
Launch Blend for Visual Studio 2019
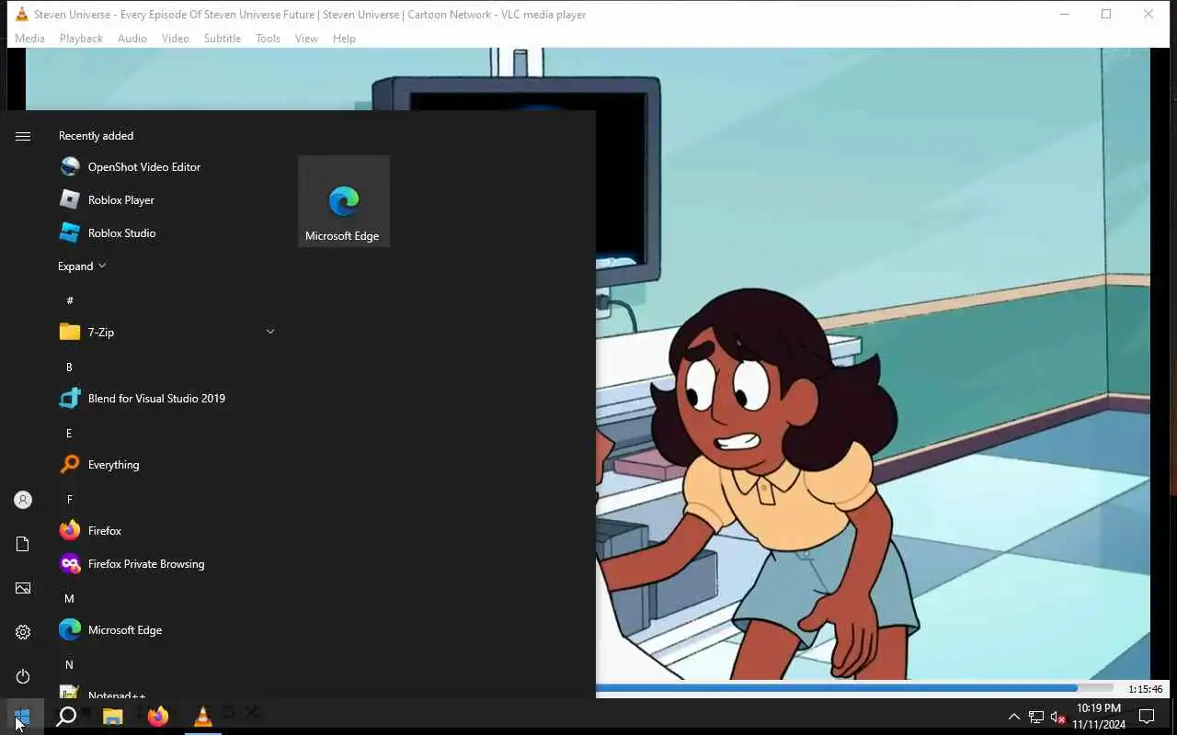pos(166,399)
